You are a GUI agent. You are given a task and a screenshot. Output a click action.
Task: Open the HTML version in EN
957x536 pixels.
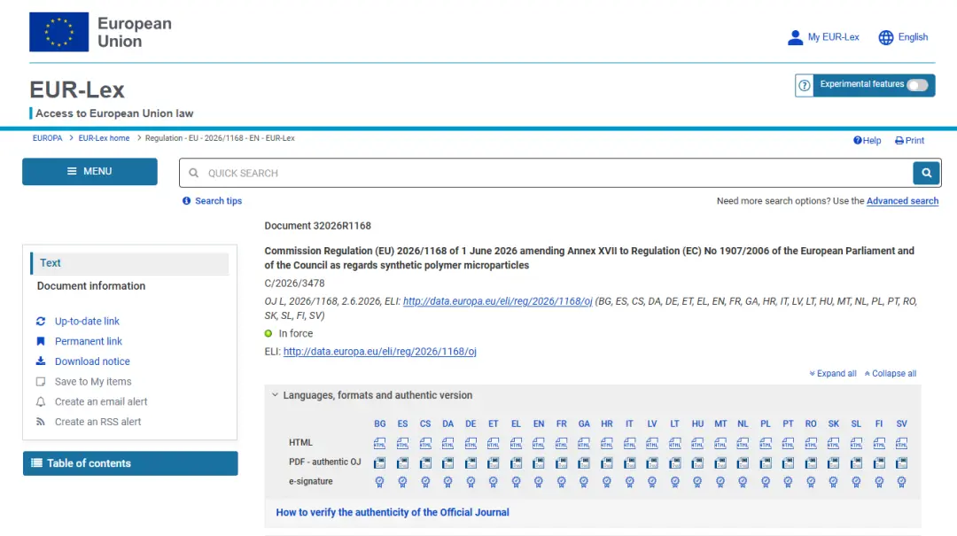pyautogui.click(x=539, y=443)
